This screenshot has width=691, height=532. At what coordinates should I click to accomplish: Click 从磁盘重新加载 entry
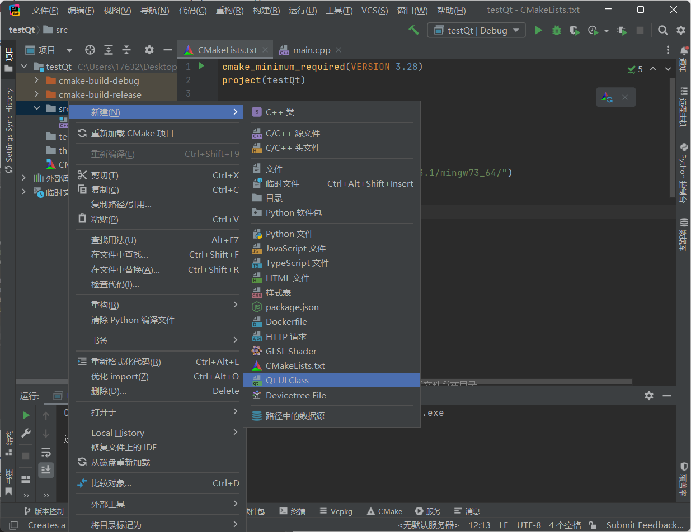pos(157,462)
